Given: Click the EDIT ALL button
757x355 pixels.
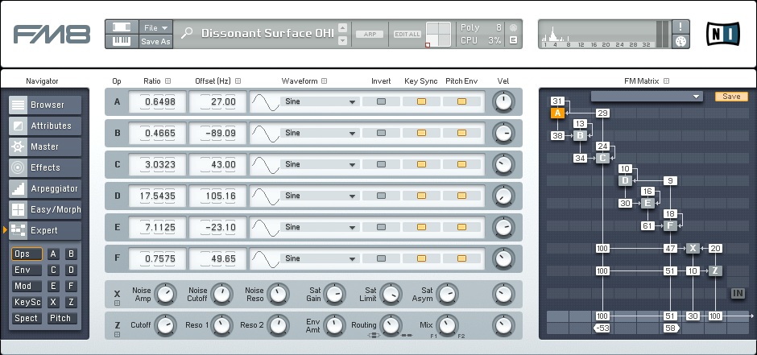Looking at the screenshot, I should tap(407, 35).
